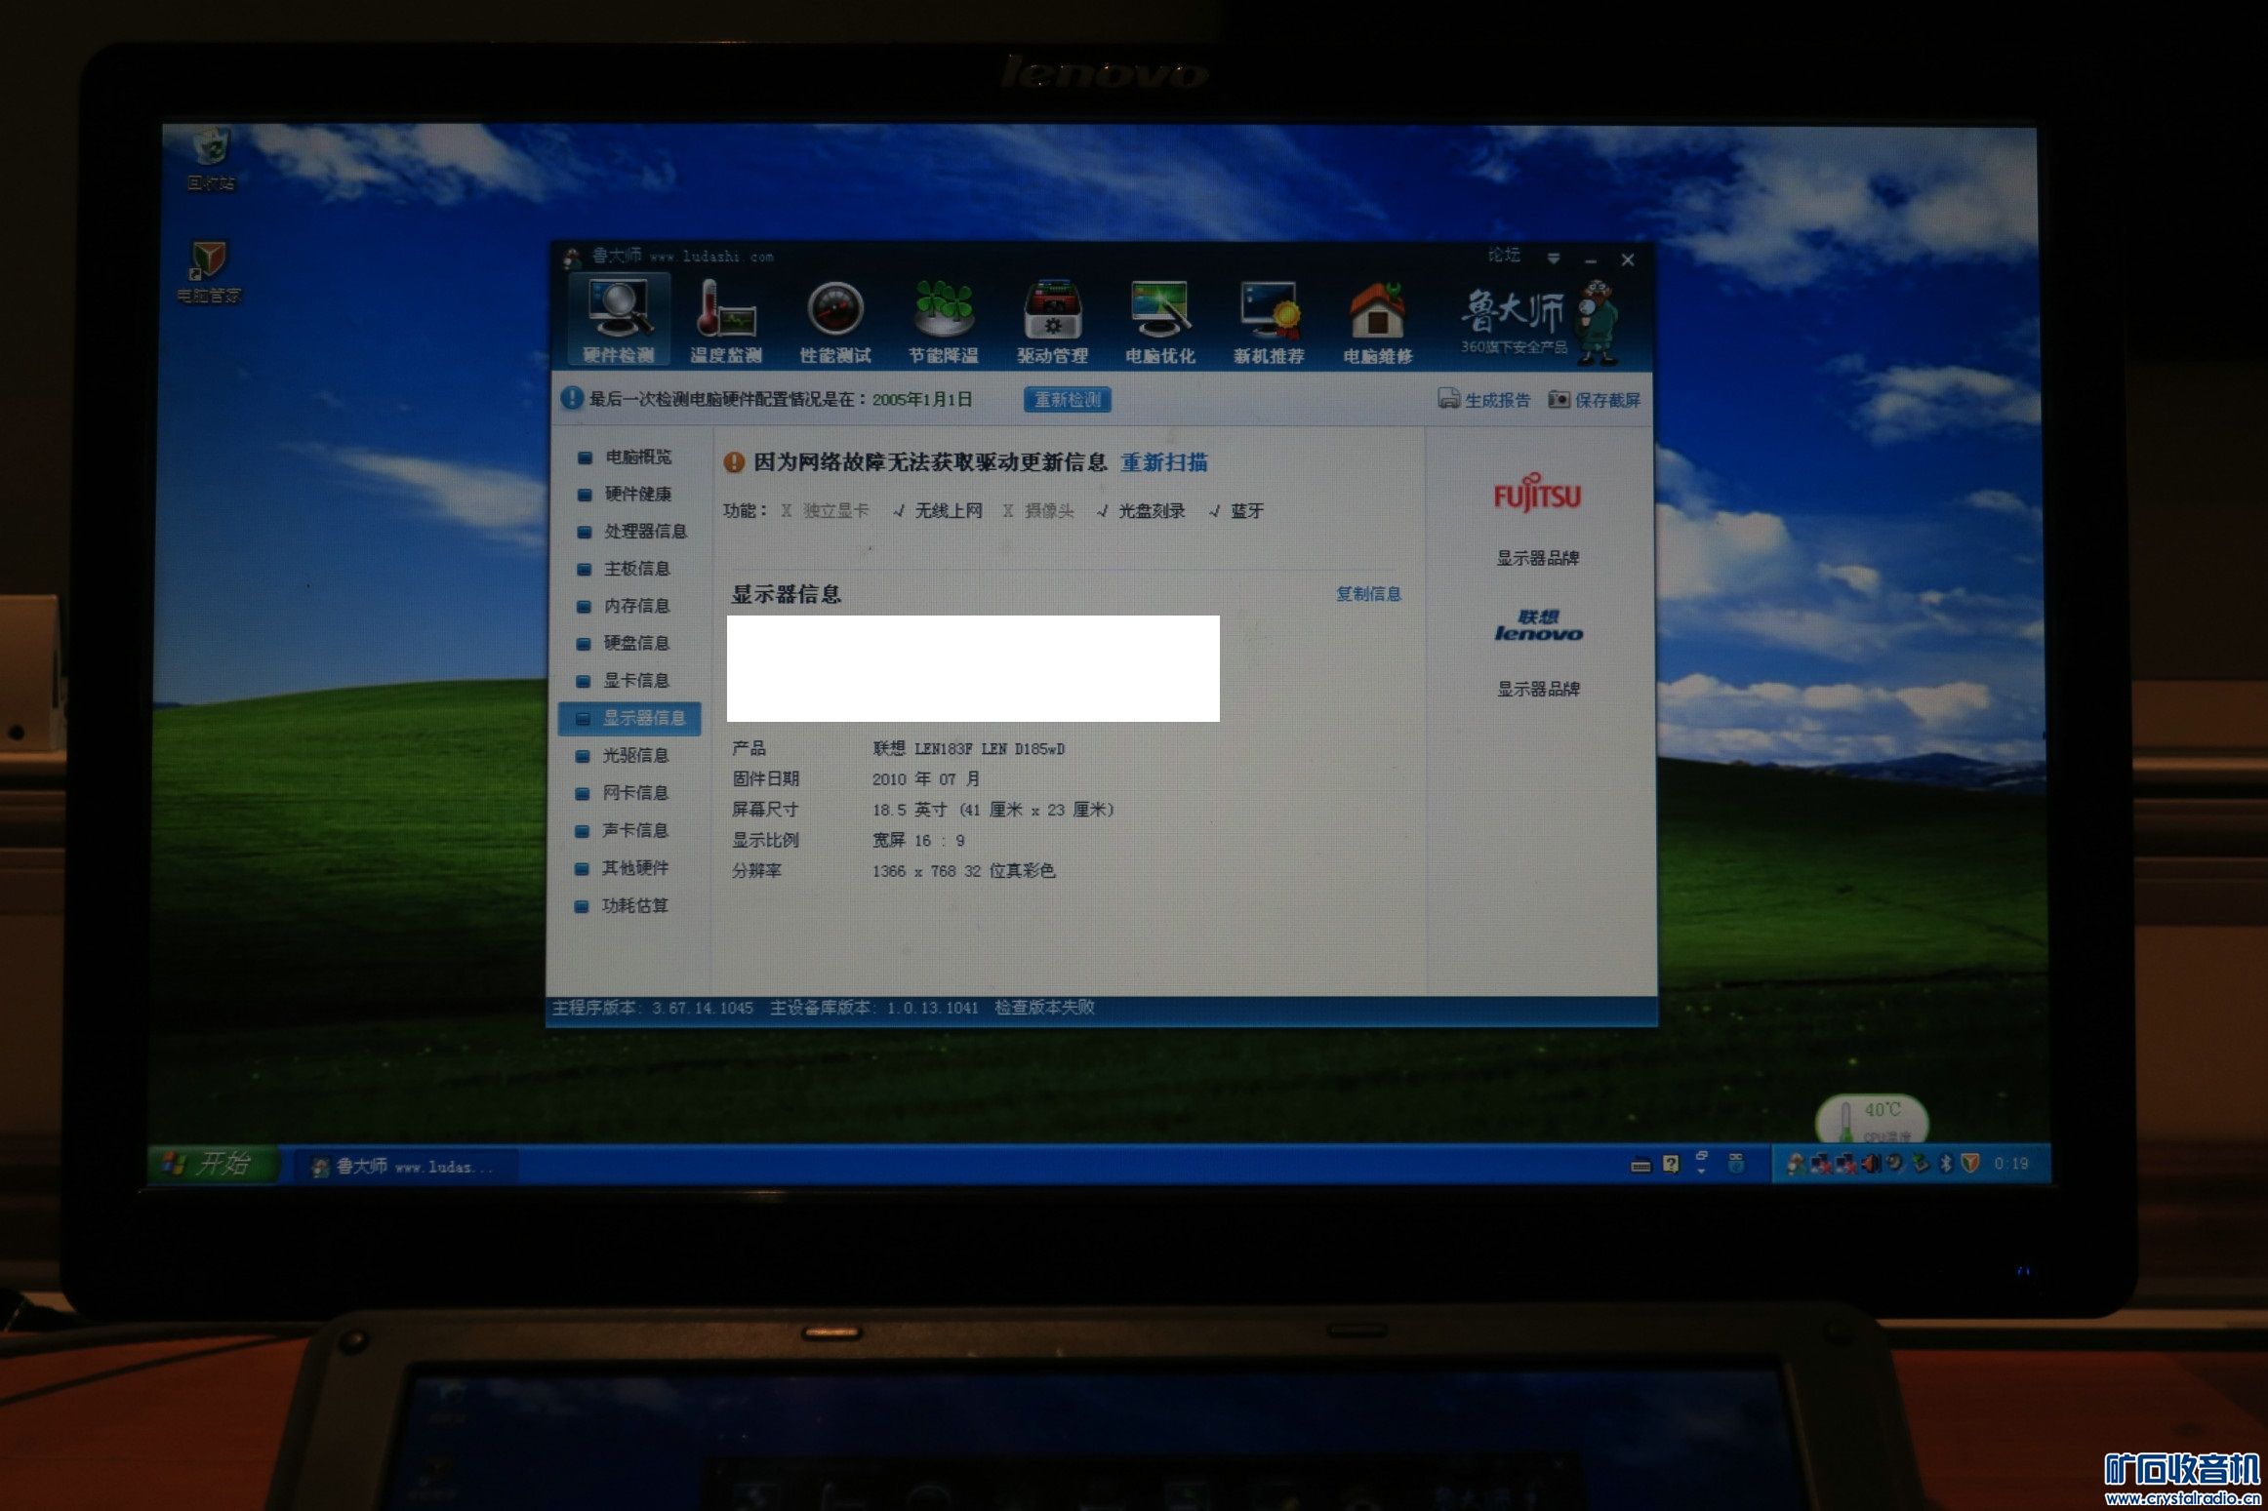Image resolution: width=2268 pixels, height=1511 pixels.
Task: Click the 联想 Lenovo display brand logo
Action: click(1538, 625)
